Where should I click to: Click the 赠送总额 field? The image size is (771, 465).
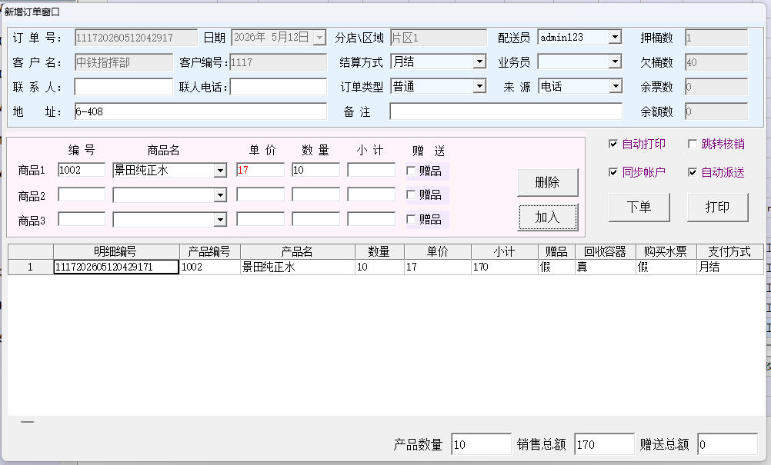click(x=727, y=444)
